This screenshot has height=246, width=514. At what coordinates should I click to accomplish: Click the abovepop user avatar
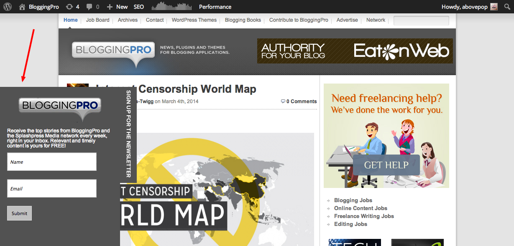494,7
